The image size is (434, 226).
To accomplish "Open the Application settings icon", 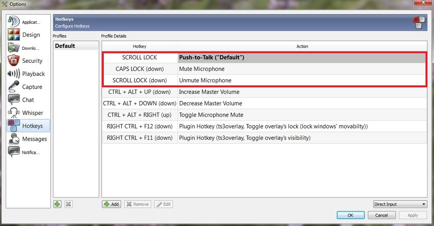I will 13,22.
